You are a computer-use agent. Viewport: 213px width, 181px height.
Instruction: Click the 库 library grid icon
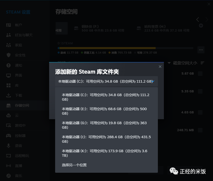pyautogui.click(x=9, y=85)
